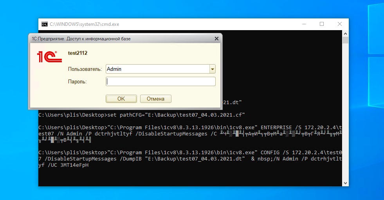Screen dimensions: 384x200
Task: Click the cmd.exe title bar icon
Action: tap(45, 24)
